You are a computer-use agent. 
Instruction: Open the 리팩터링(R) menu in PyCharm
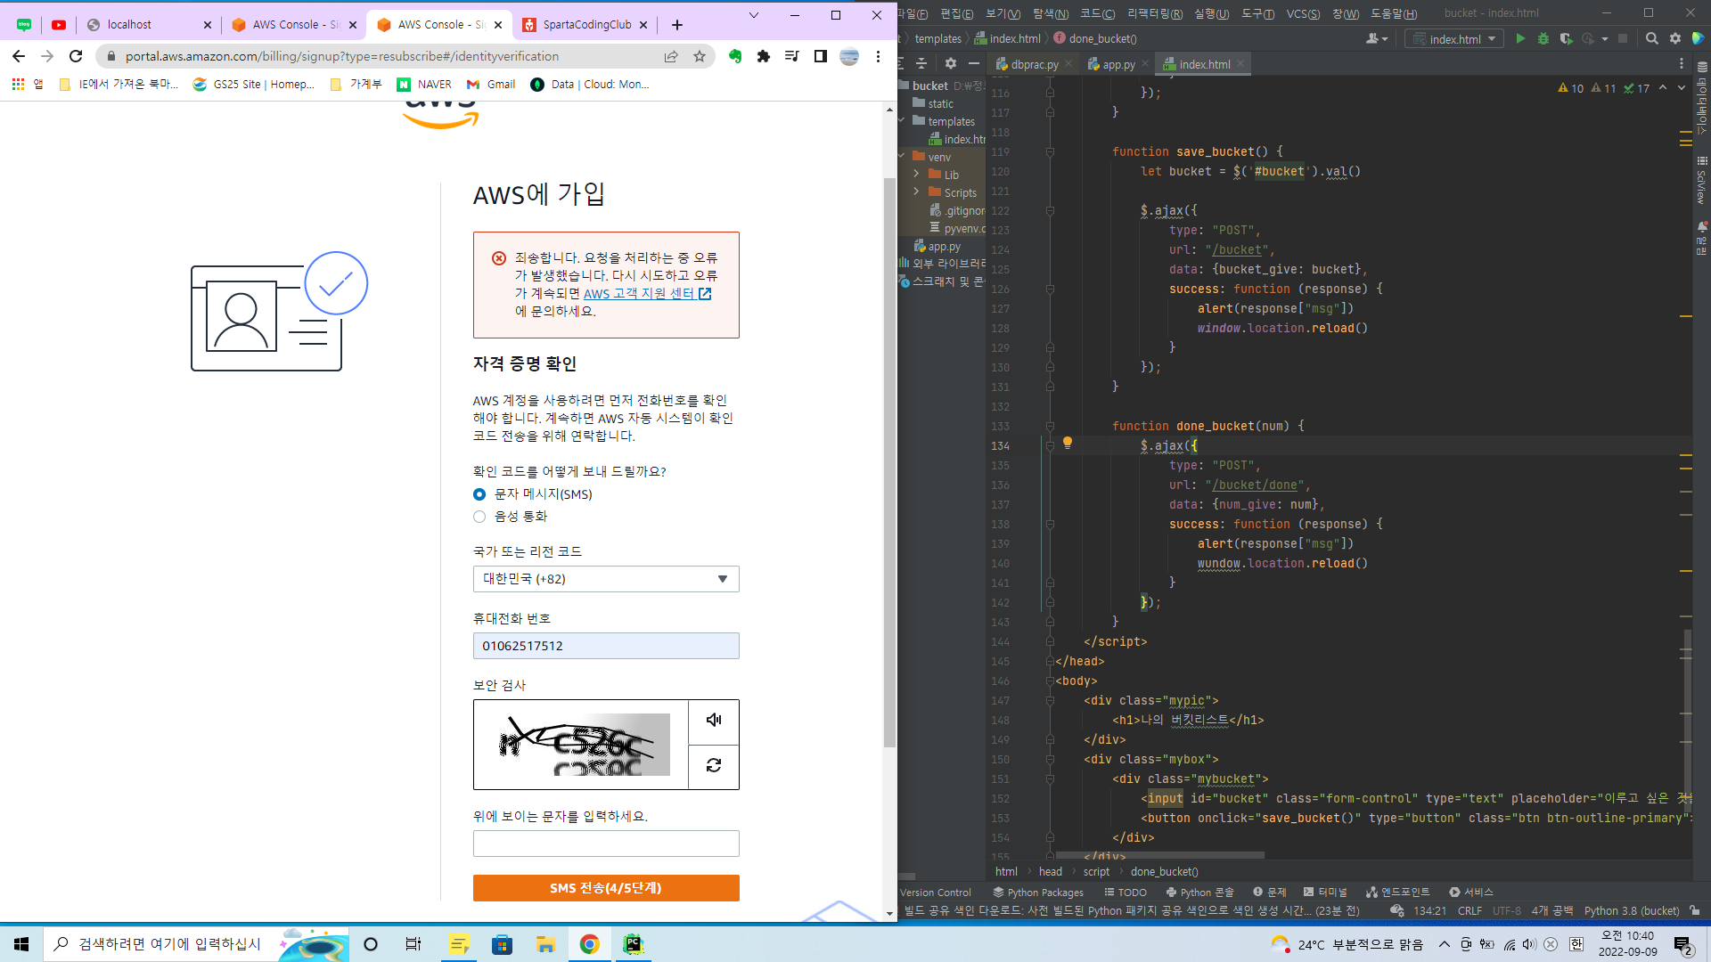(1155, 13)
